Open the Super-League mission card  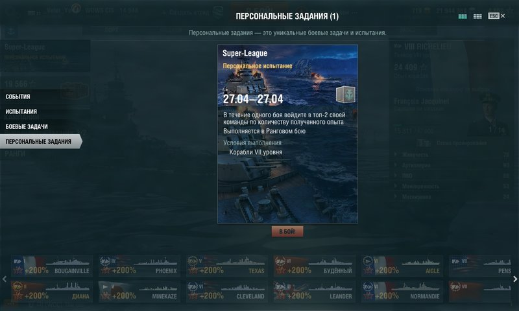click(x=287, y=134)
